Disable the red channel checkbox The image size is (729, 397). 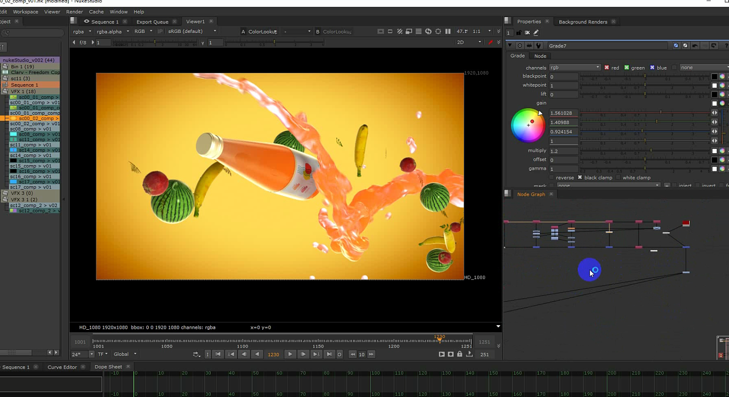(x=607, y=68)
